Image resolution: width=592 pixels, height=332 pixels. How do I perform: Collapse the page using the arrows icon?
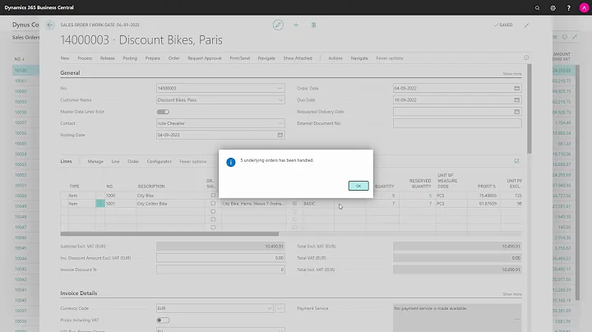tap(526, 25)
